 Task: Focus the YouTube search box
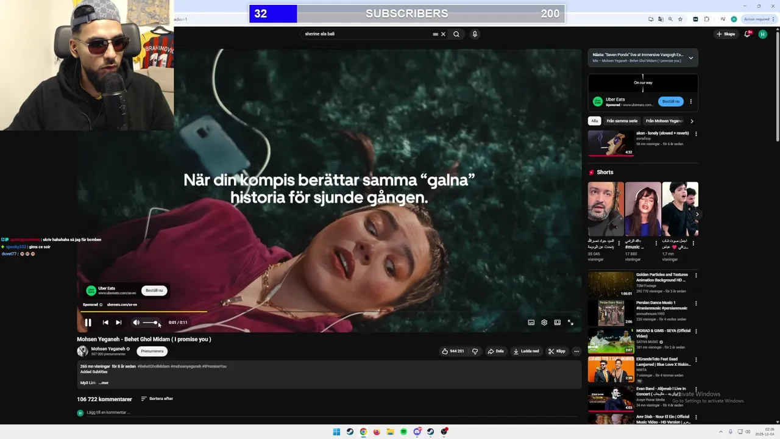(366, 34)
